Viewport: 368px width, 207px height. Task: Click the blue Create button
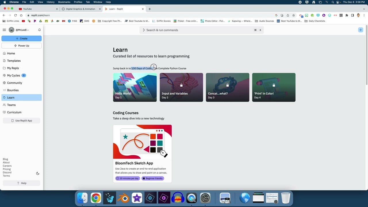coord(22,38)
